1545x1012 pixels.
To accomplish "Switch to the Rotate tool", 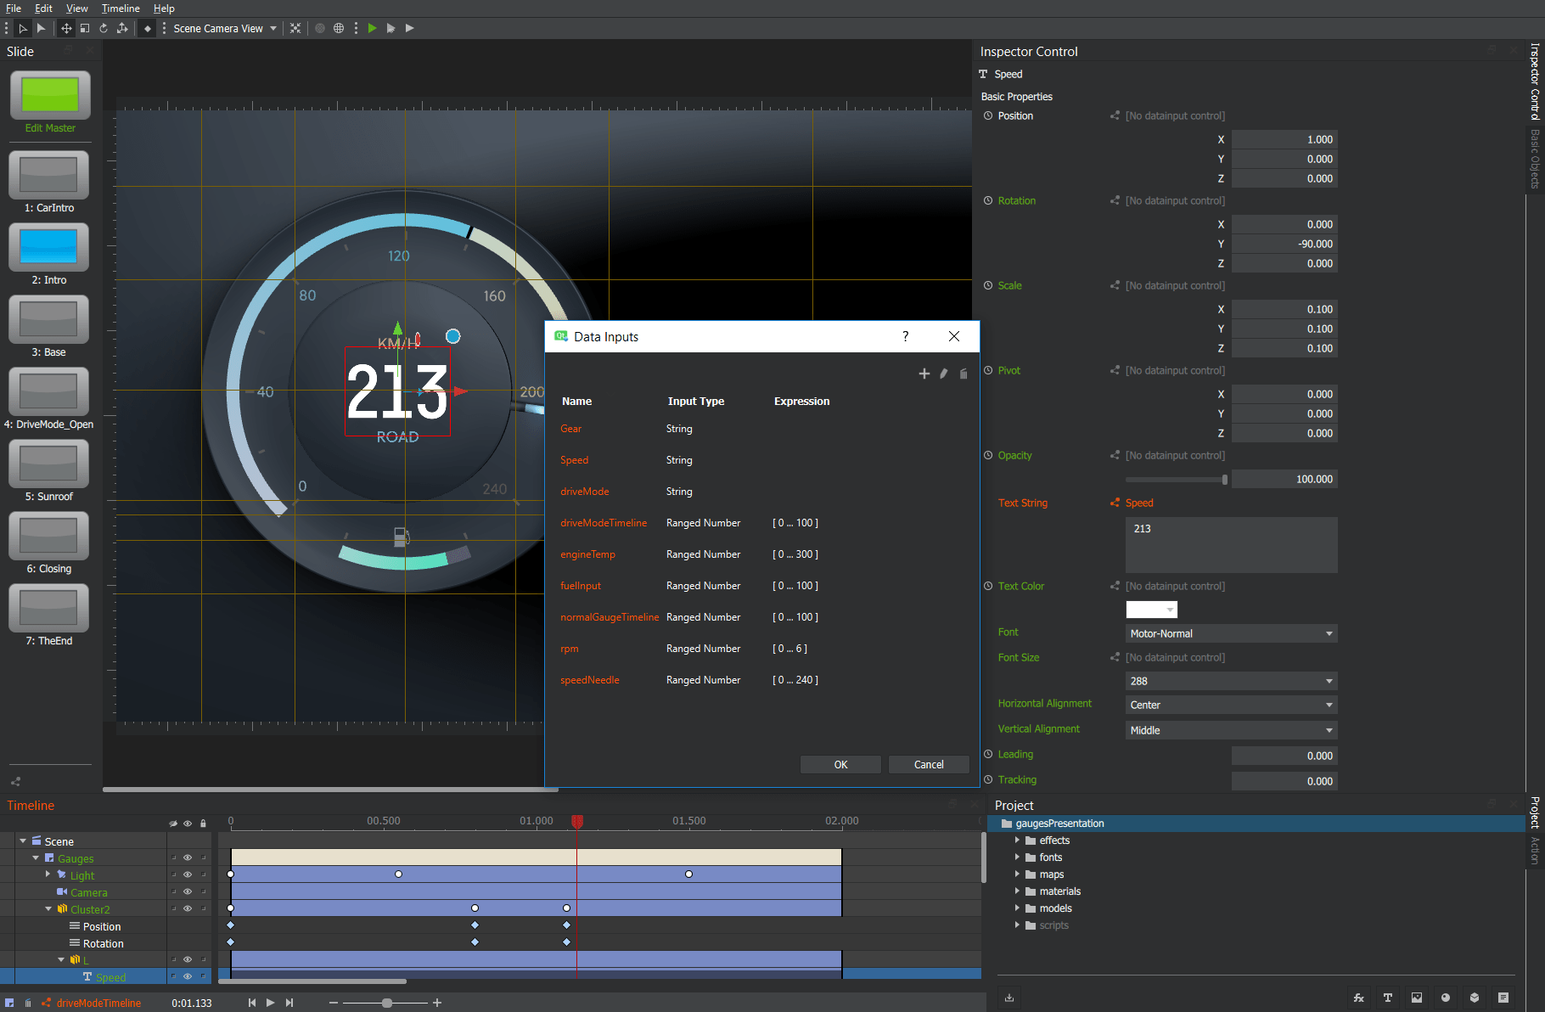I will [104, 28].
